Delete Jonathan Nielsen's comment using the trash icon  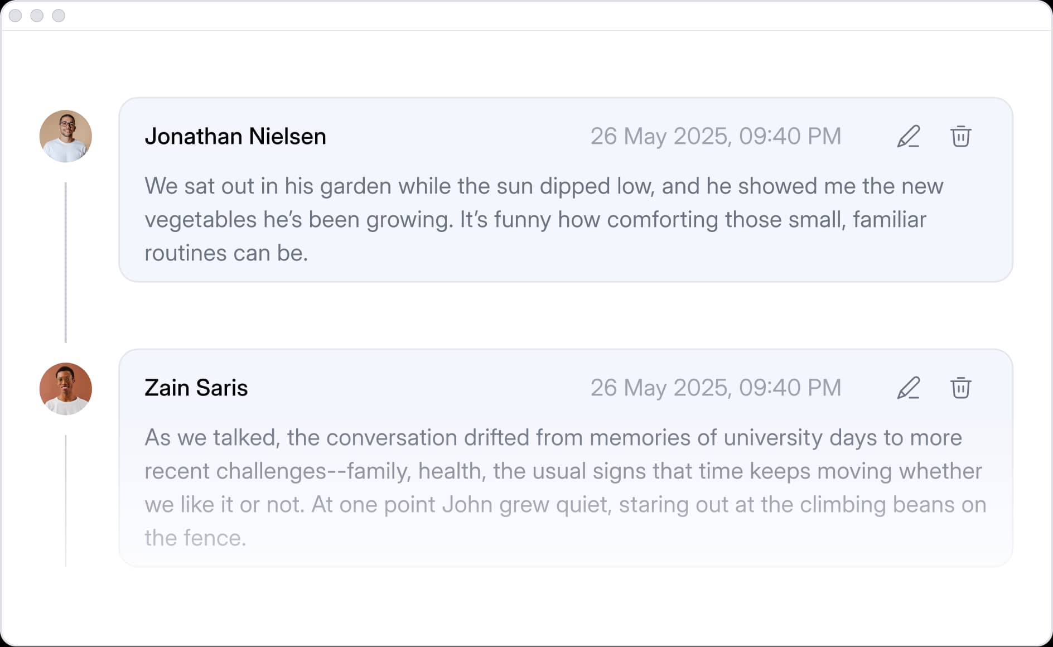(960, 137)
